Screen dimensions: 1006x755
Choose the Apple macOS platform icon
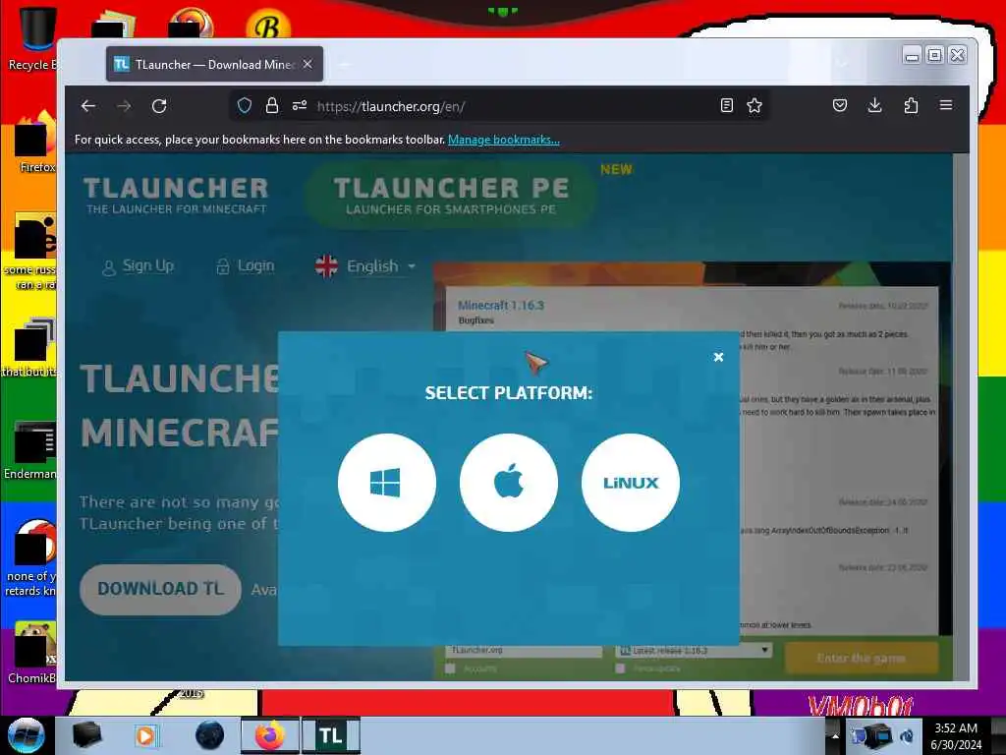508,482
